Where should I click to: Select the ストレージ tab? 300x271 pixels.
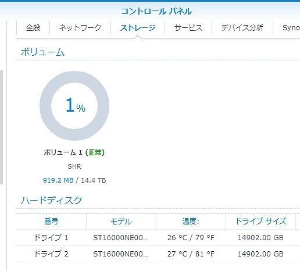pos(138,28)
